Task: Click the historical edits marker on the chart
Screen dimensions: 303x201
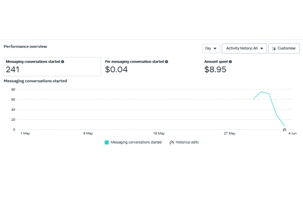Action: tap(284, 130)
